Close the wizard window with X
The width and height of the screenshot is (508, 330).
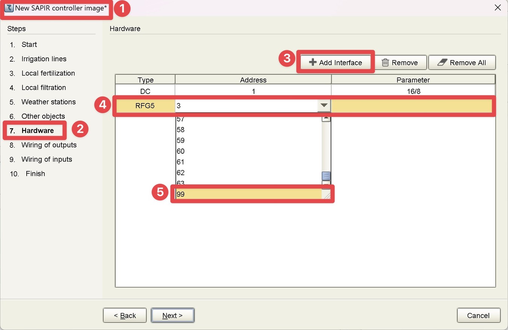click(497, 8)
